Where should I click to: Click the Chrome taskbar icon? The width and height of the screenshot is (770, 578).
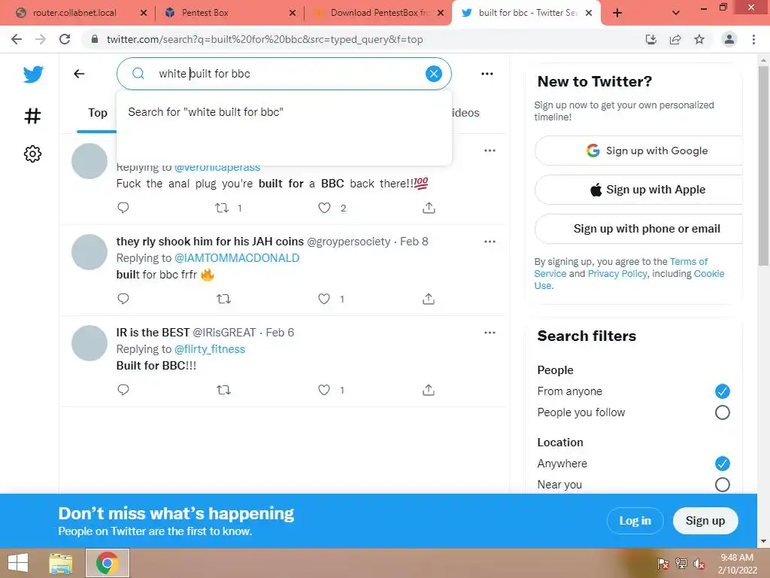click(x=107, y=563)
